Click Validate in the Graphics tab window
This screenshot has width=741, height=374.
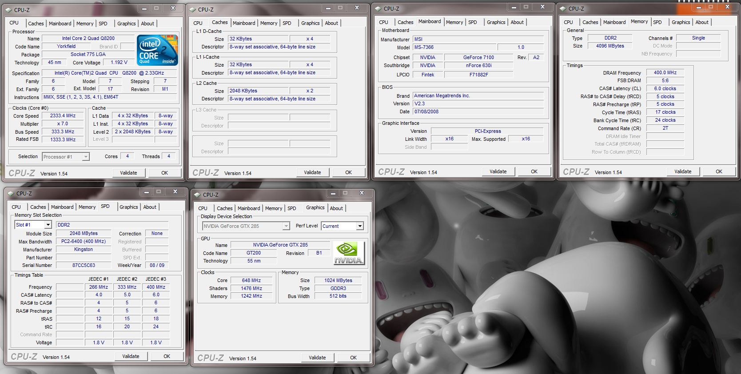(x=317, y=358)
